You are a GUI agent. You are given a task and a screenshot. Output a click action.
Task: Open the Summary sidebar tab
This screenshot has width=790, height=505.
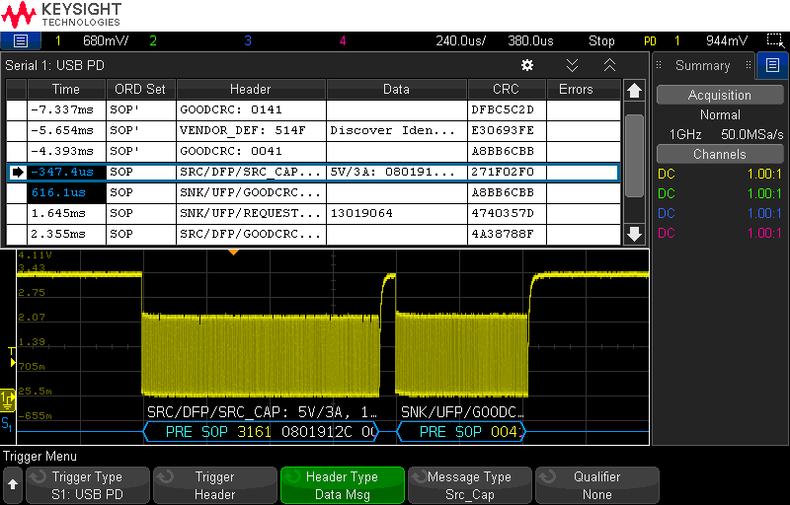click(x=702, y=66)
